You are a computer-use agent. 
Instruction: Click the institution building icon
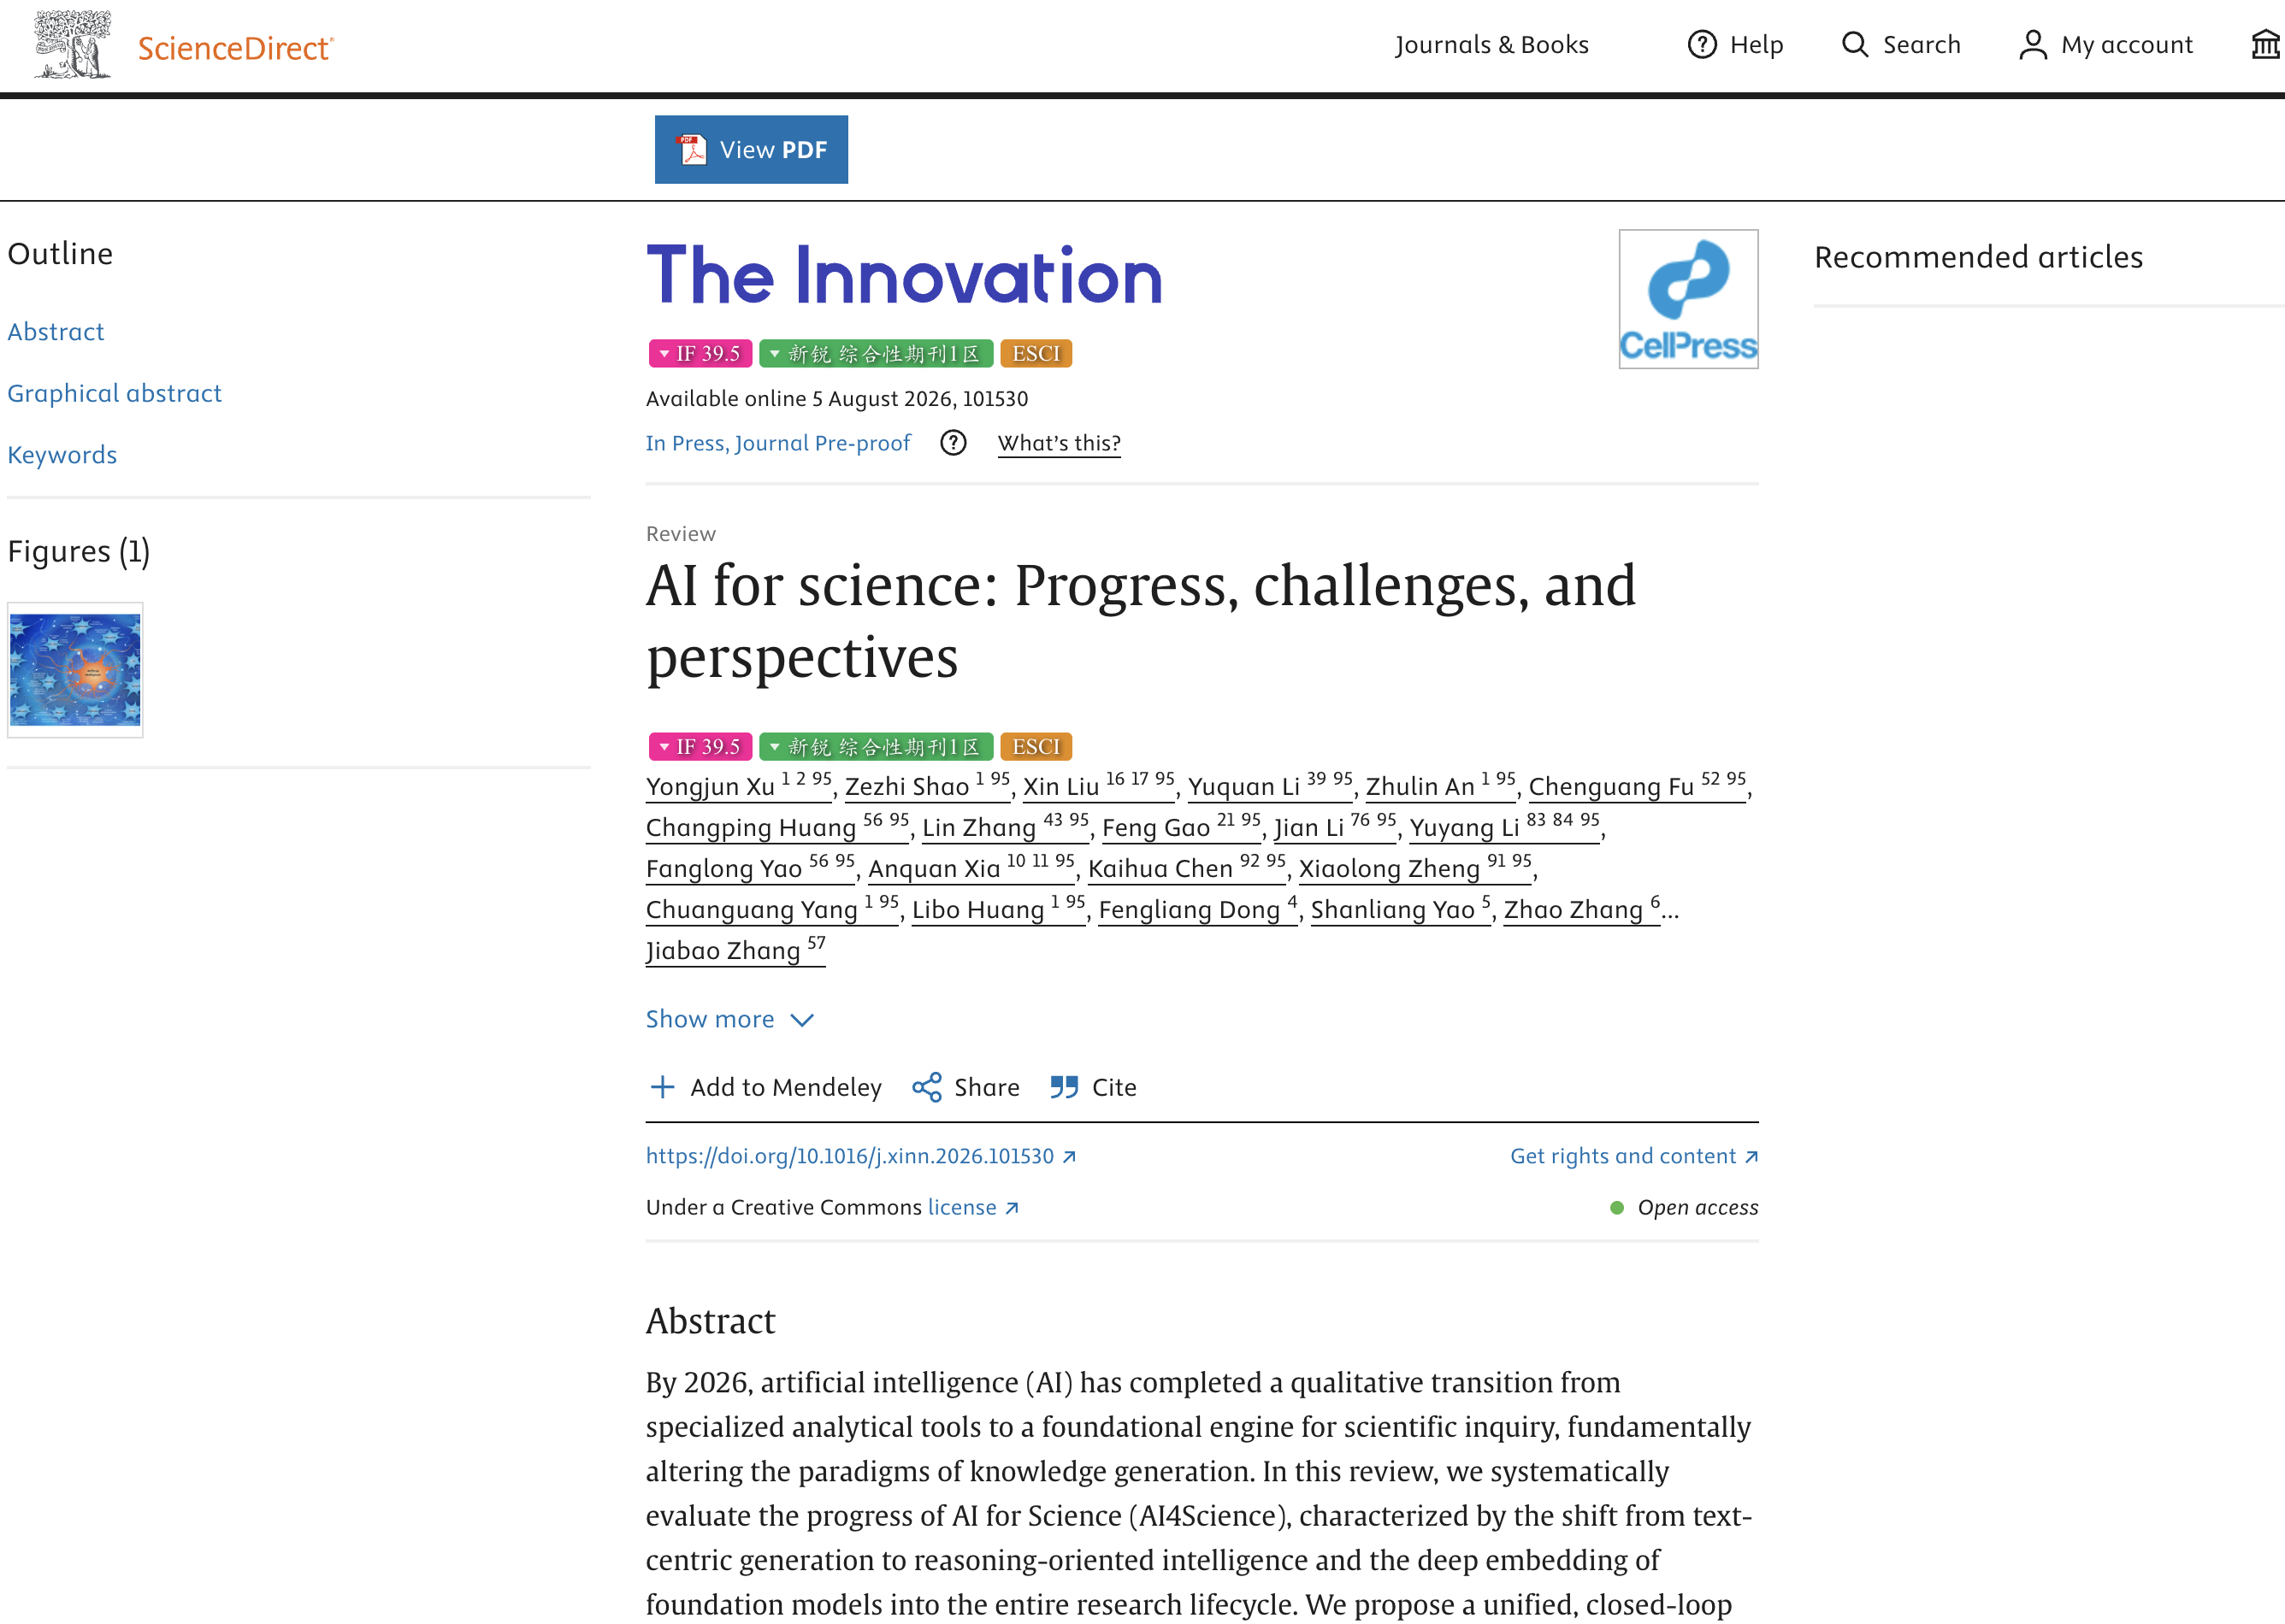tap(2266, 45)
